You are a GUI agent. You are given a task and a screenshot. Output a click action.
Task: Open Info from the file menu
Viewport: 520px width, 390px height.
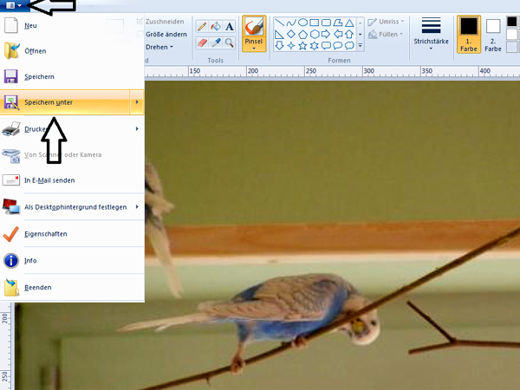pos(72,261)
